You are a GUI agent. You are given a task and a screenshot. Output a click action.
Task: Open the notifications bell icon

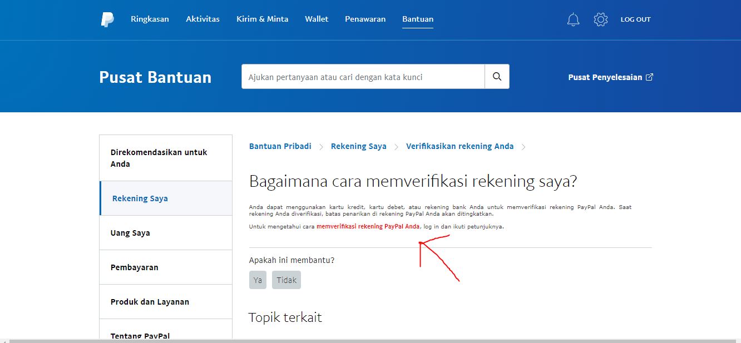573,19
